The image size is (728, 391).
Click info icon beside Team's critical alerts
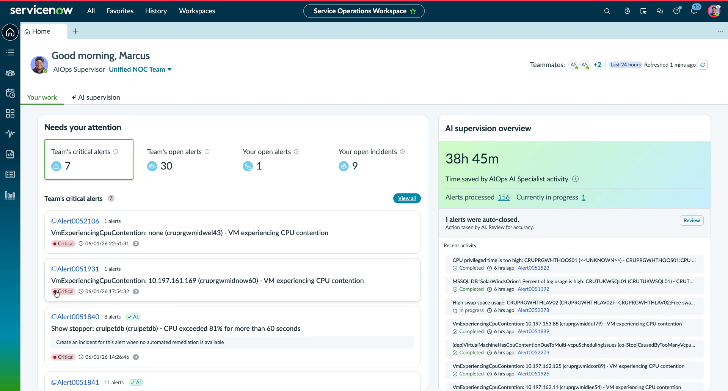point(116,152)
